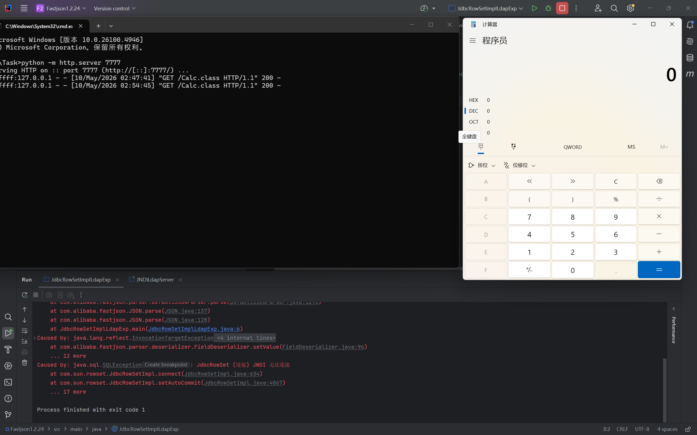Open the Fastjson1.2.24 project dropdown
697x435 pixels.
[x=61, y=8]
